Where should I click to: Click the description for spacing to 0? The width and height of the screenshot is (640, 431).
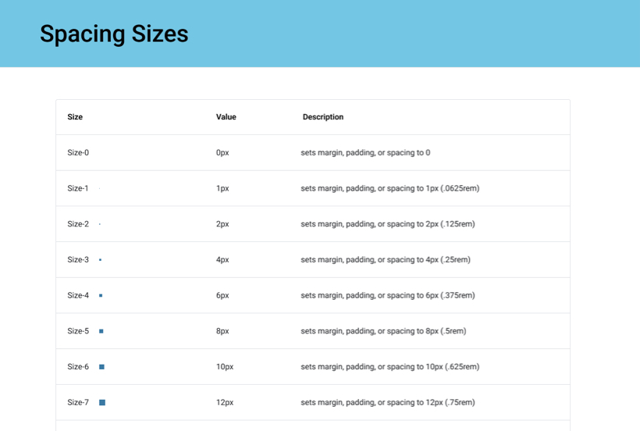365,153
